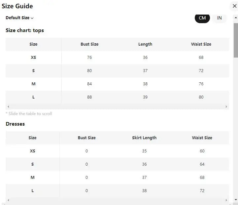Close the Size Guide dialog

234,6
